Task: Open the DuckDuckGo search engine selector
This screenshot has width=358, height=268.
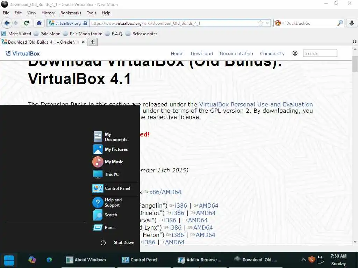Action: point(279,23)
